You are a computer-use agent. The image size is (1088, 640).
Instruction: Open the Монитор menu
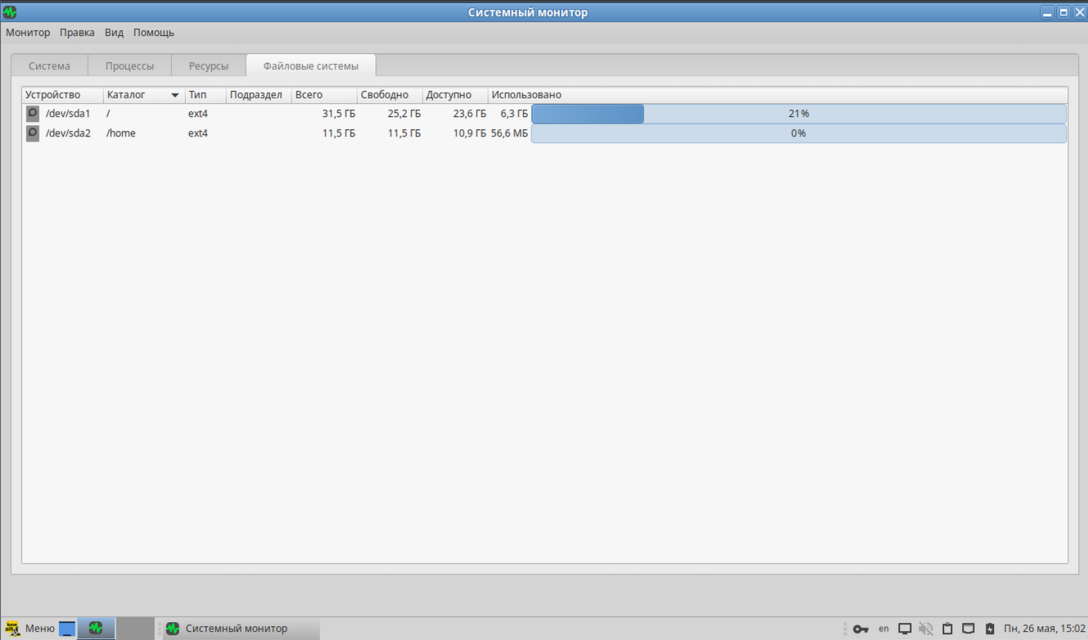(x=28, y=33)
